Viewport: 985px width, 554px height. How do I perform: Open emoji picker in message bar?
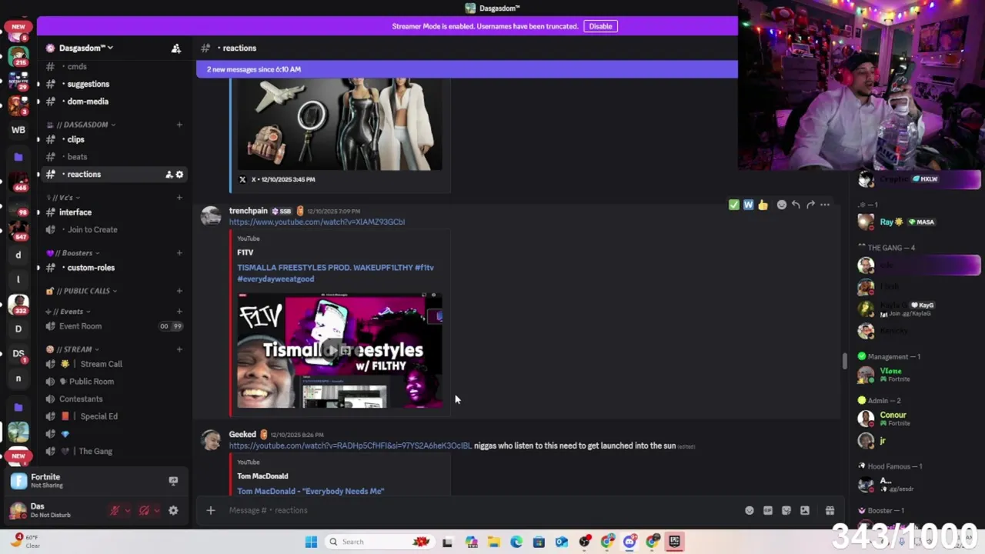750,510
